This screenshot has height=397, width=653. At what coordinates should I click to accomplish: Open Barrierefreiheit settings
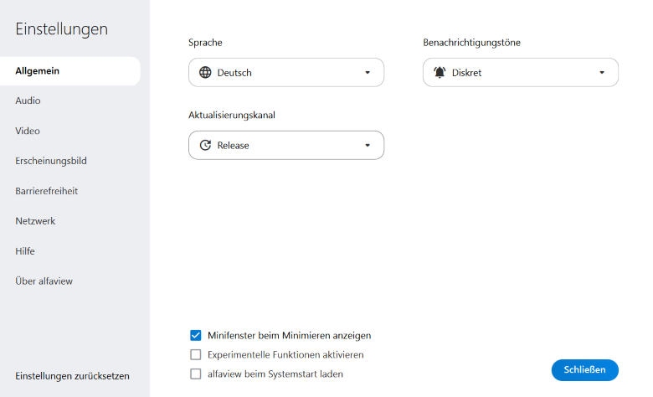[x=47, y=191]
